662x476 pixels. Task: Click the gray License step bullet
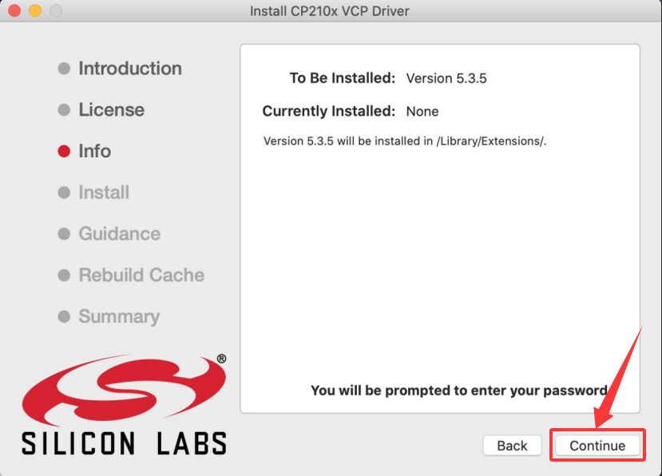[x=64, y=109]
